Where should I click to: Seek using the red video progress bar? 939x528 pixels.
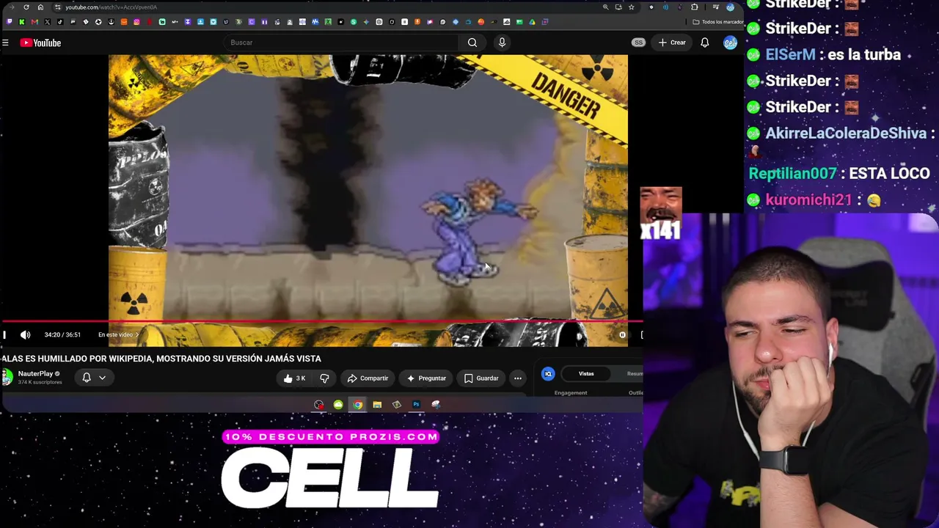[x=321, y=321]
